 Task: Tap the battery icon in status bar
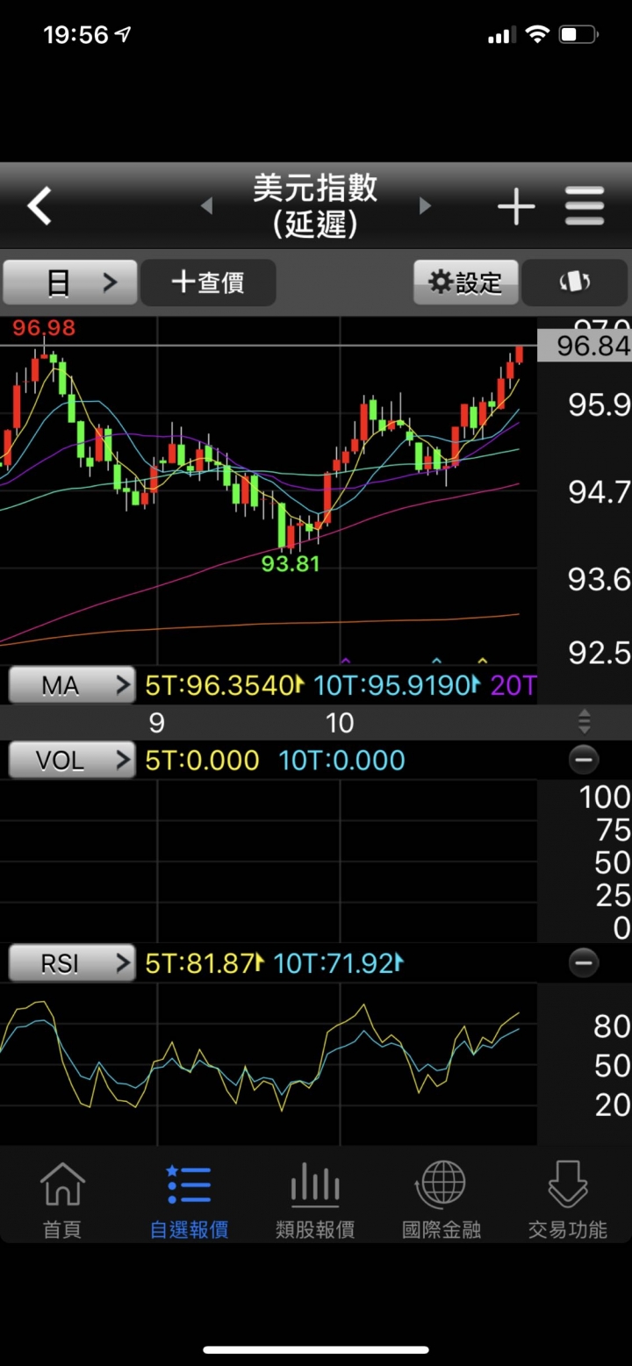point(578,35)
